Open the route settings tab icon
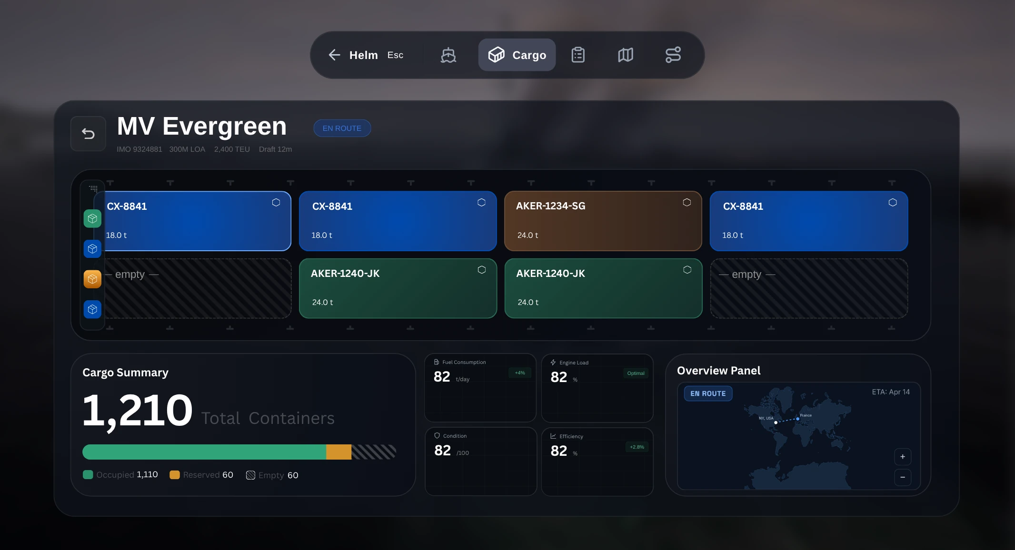Viewport: 1015px width, 550px height. [x=673, y=55]
